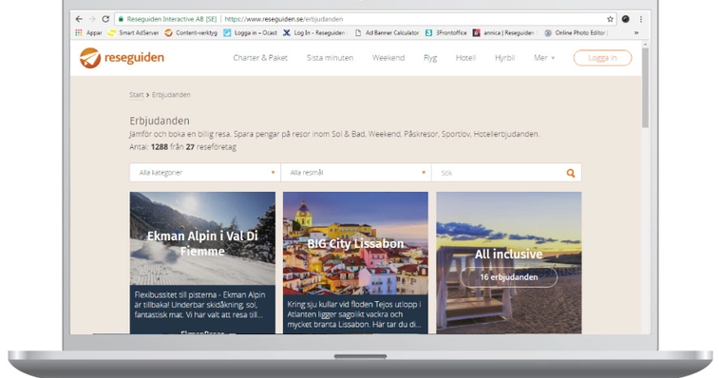Expand the Alla resmål dropdown
Image resolution: width=719 pixels, height=378 pixels.
(x=356, y=173)
